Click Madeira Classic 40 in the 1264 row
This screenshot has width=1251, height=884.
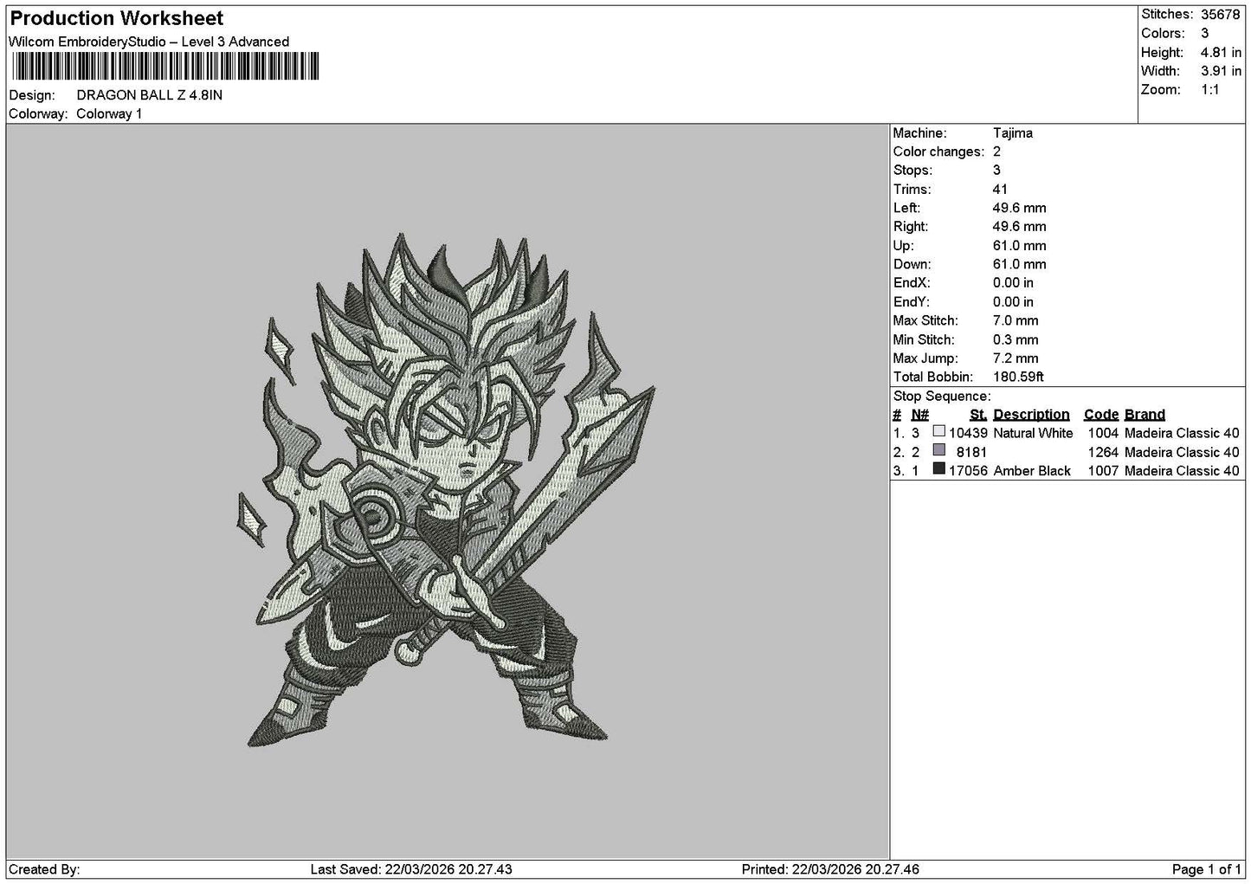[1182, 452]
